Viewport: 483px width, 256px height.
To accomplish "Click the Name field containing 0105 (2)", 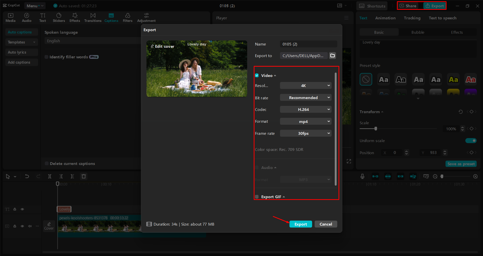I will (308, 44).
